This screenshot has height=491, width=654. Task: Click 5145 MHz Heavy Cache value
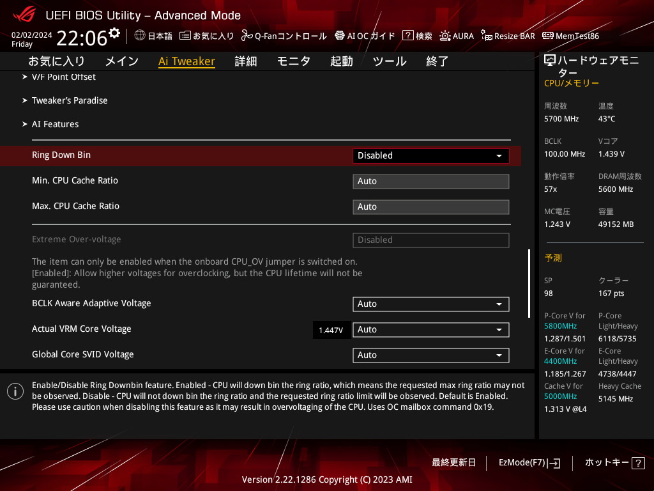coord(616,399)
